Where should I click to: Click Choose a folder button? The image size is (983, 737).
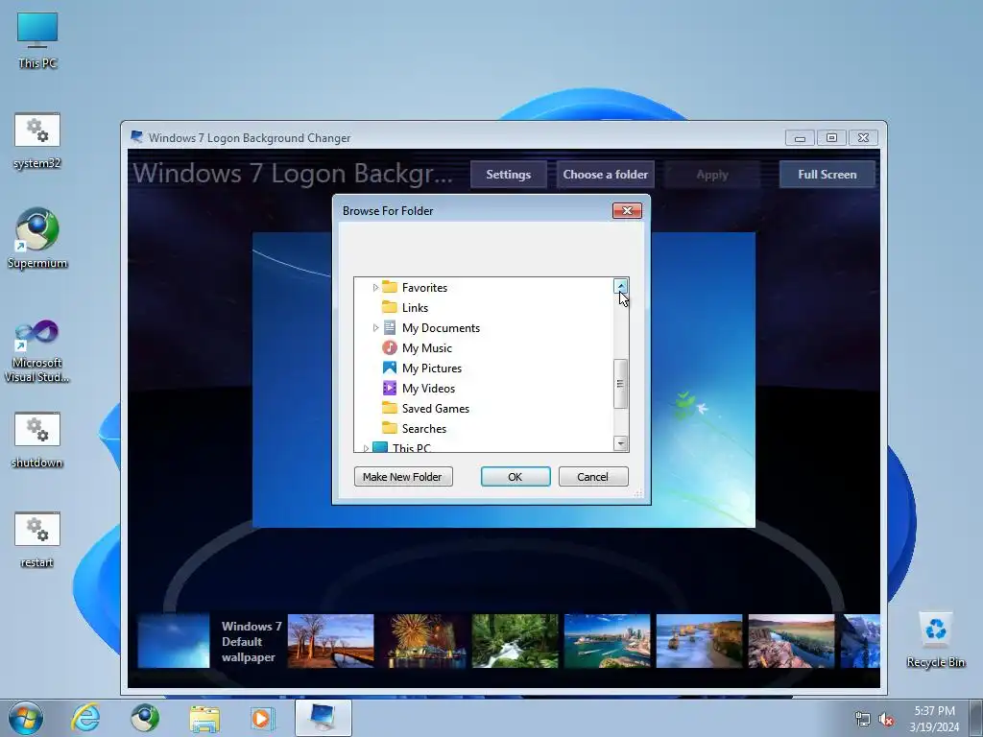click(606, 175)
